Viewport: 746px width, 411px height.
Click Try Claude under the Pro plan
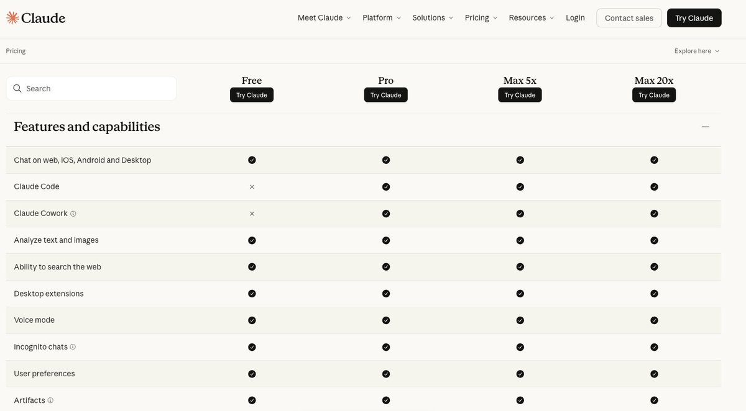pyautogui.click(x=386, y=95)
